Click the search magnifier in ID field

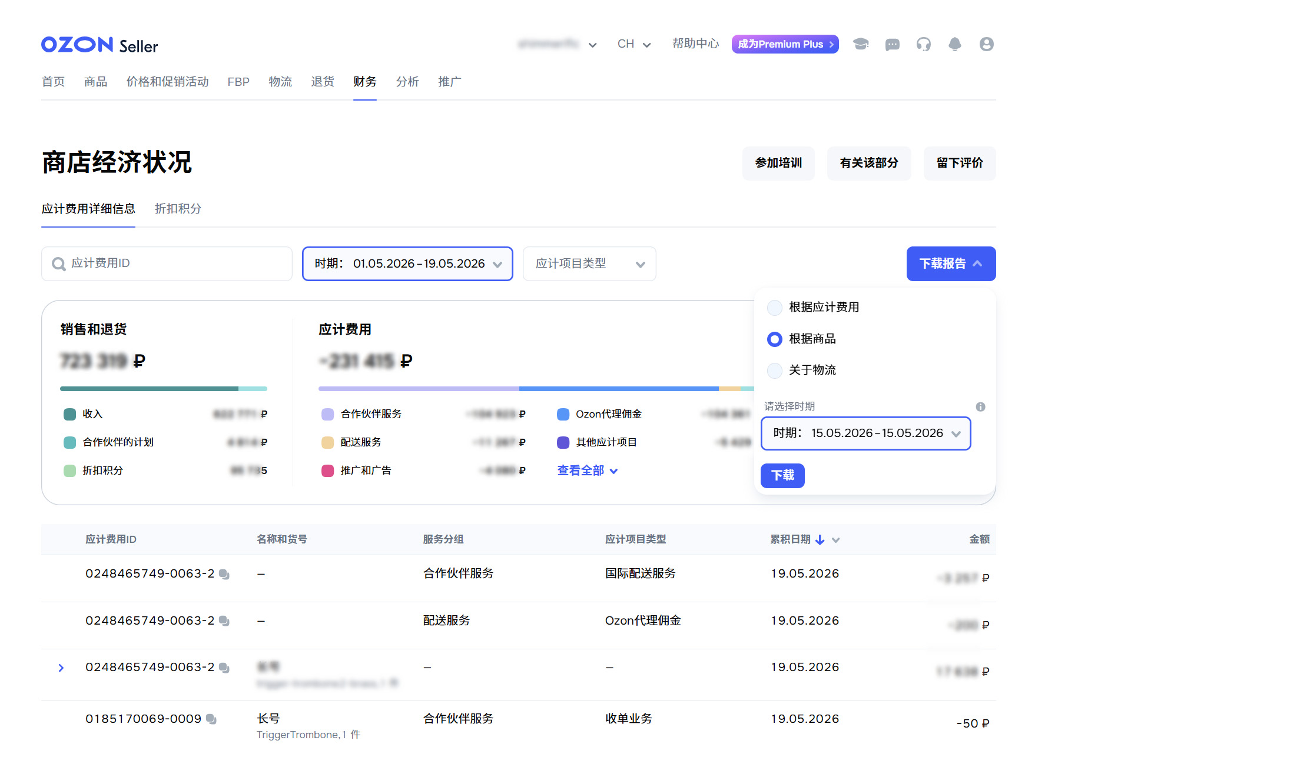(x=58, y=263)
